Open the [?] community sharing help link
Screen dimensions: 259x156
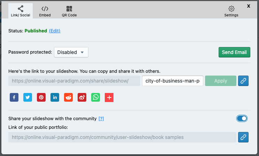coord(101,119)
